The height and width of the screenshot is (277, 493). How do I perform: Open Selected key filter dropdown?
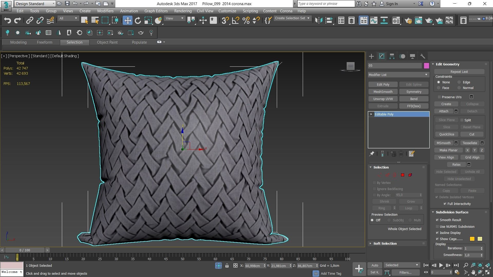click(x=402, y=265)
